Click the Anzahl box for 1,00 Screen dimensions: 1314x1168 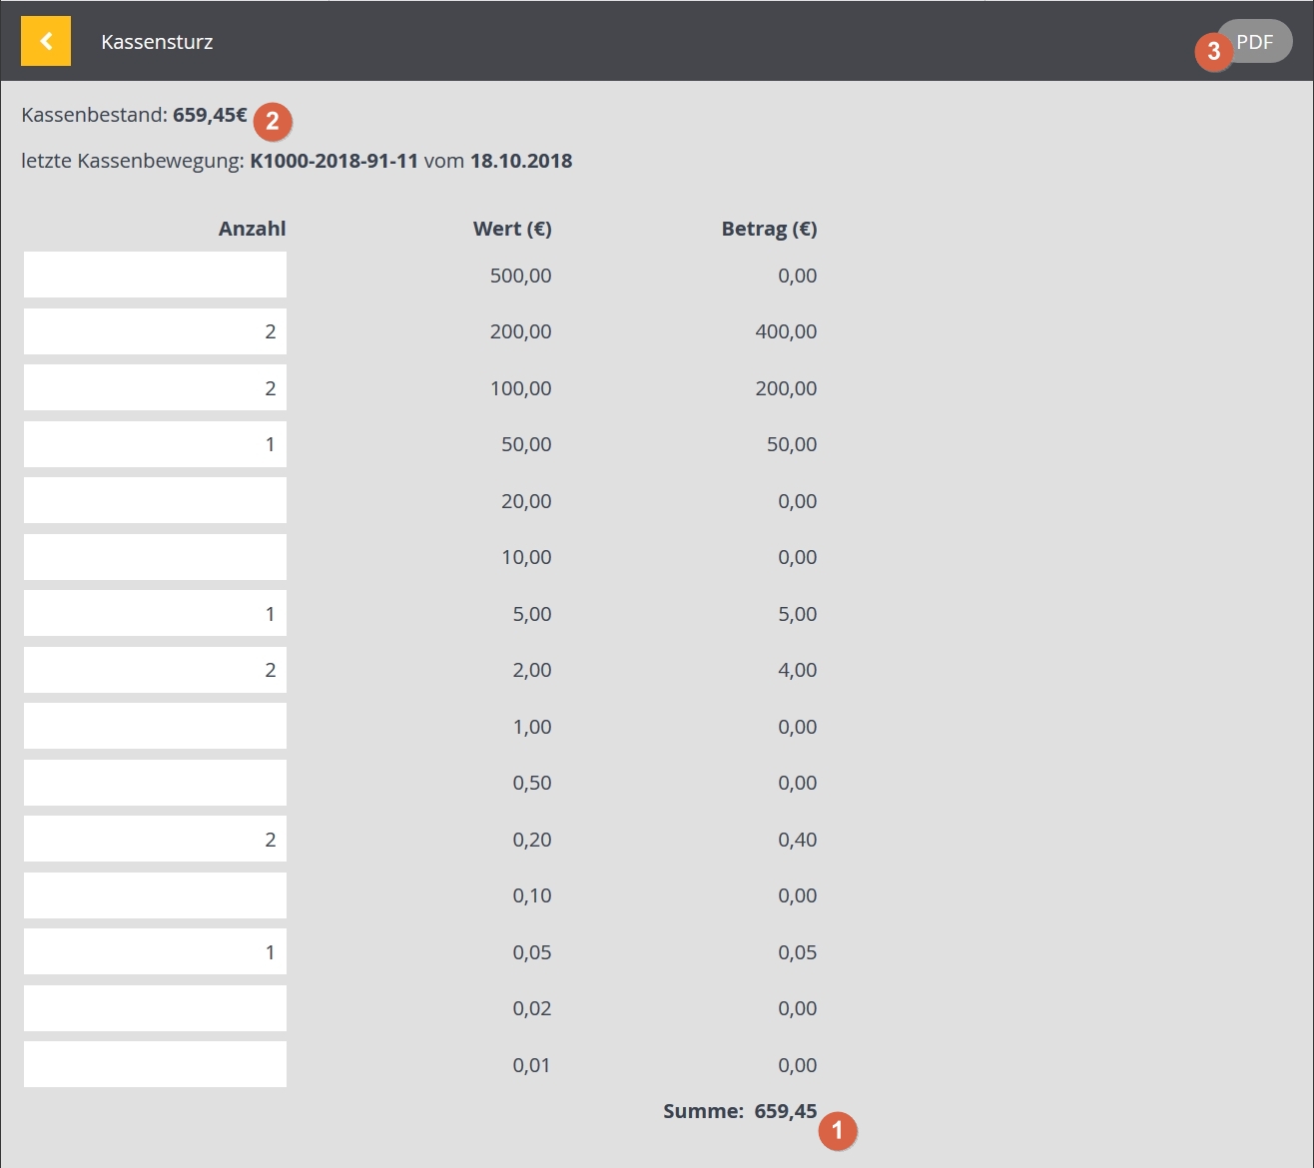point(155,726)
